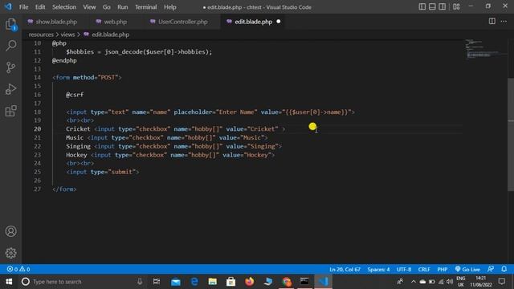Toggle secondary side bar layout icon

tap(443, 6)
